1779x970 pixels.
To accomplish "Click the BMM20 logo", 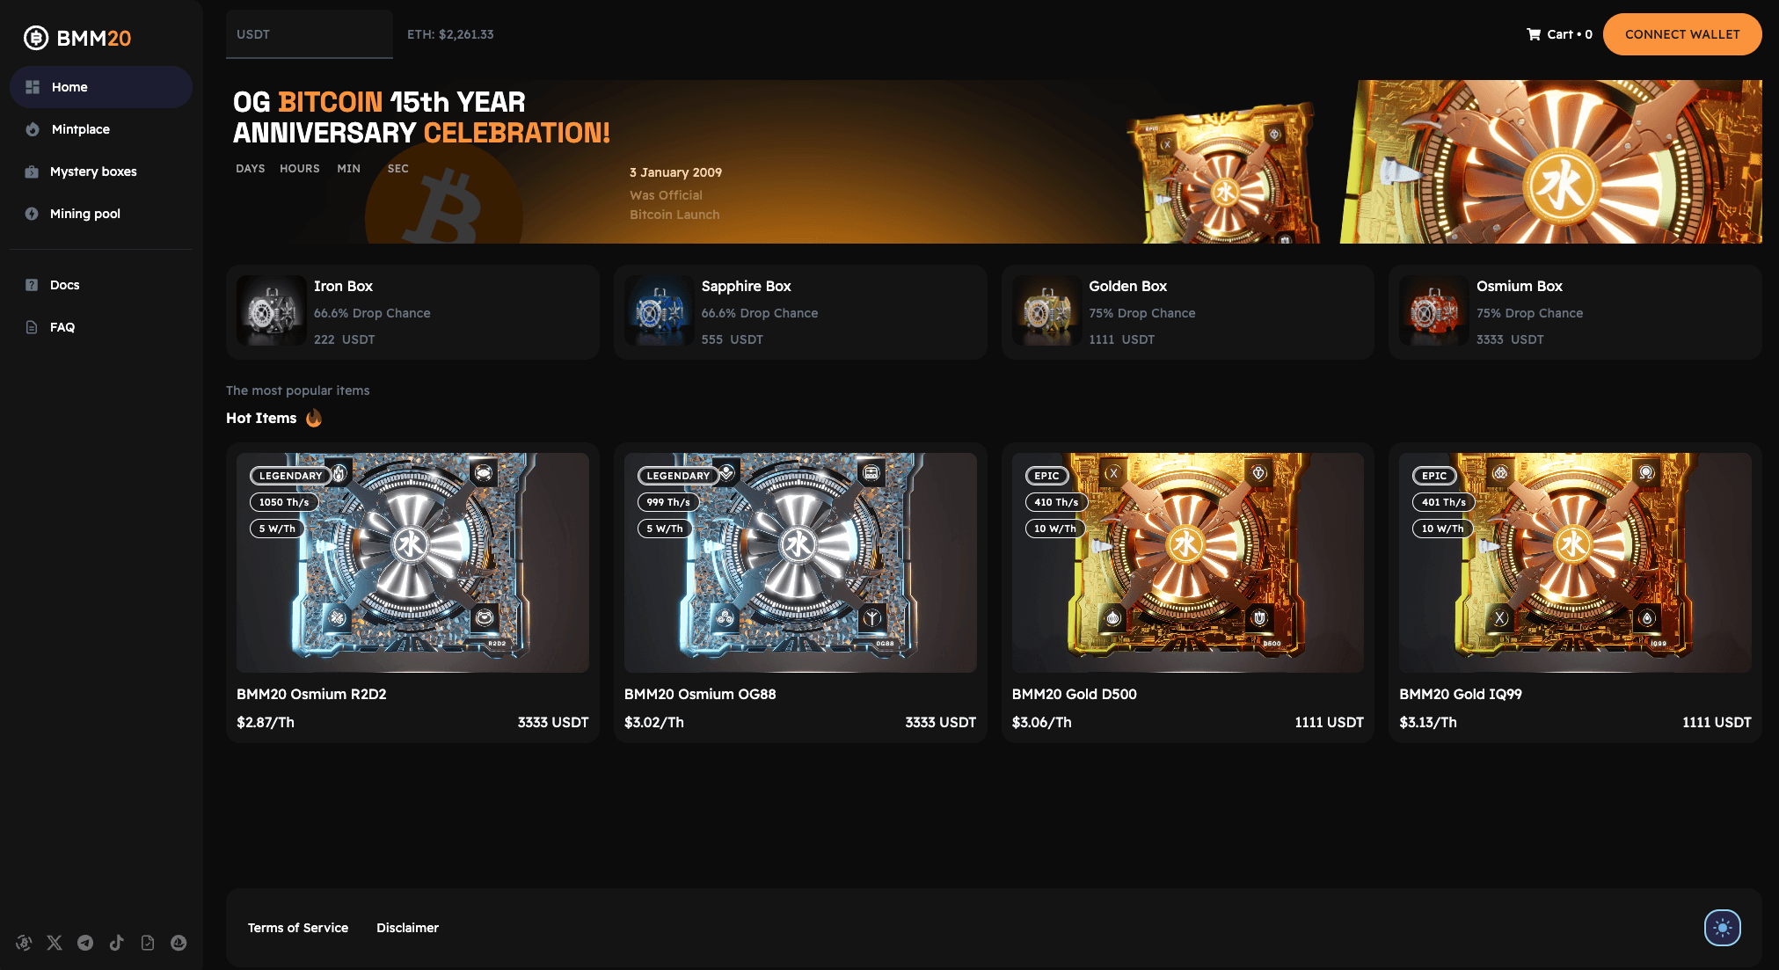I will click(x=77, y=38).
